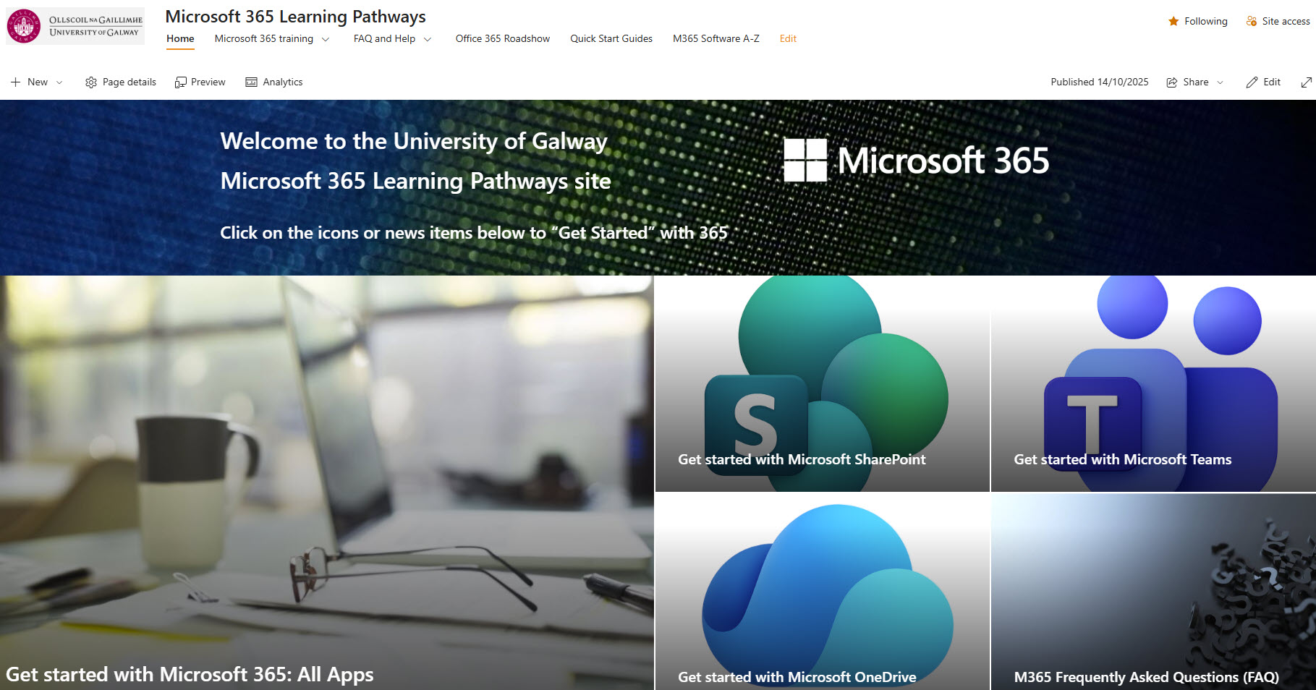
Task: Click the New plus icon
Action: (x=16, y=82)
